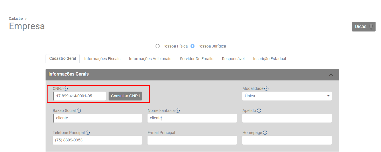Click the Modalidade help icon
Image resolution: width=381 pixels, height=152 pixels.
(x=266, y=89)
